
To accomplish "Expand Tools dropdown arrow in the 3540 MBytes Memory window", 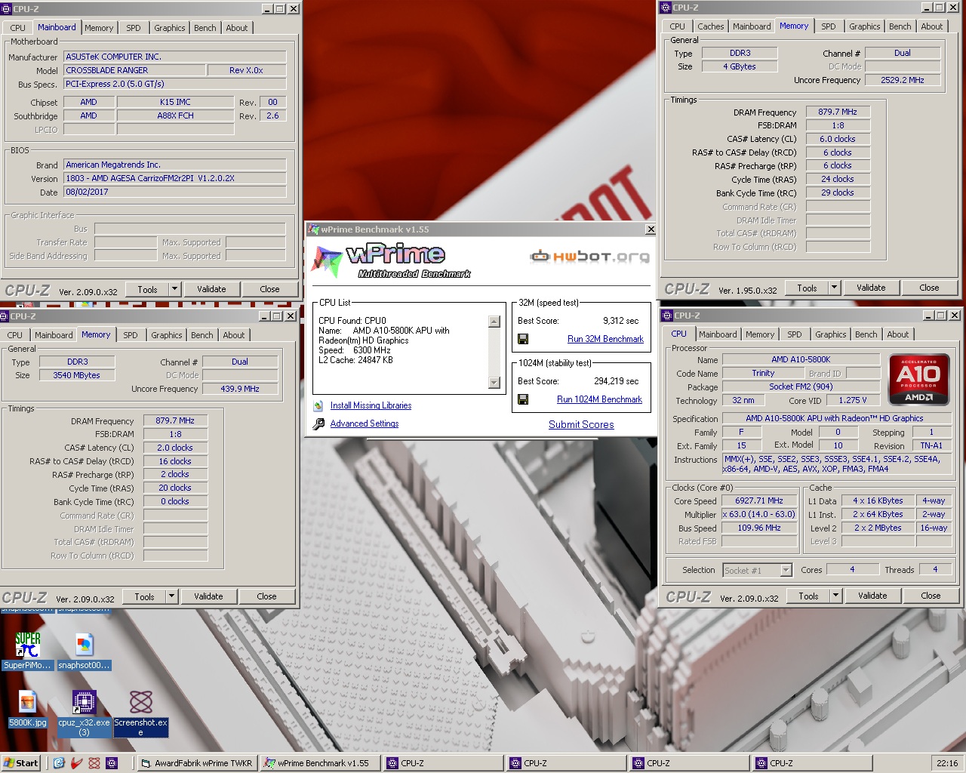I will point(171,596).
